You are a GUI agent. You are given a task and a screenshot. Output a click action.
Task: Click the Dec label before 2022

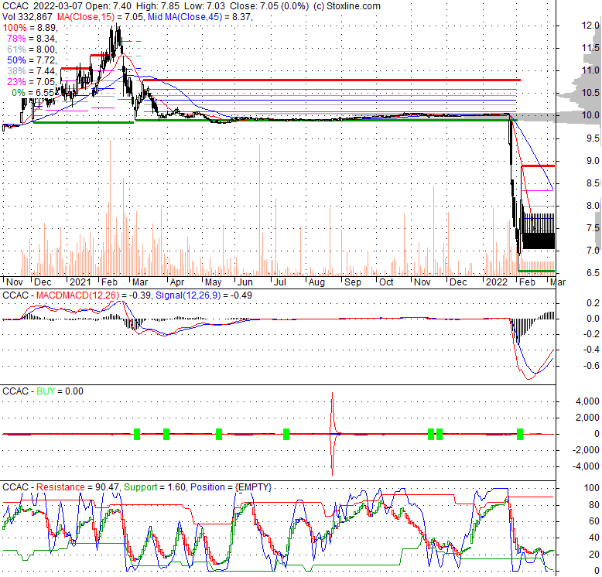tap(458, 282)
